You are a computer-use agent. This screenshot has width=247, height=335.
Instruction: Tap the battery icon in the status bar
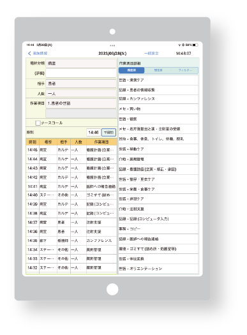(195, 45)
